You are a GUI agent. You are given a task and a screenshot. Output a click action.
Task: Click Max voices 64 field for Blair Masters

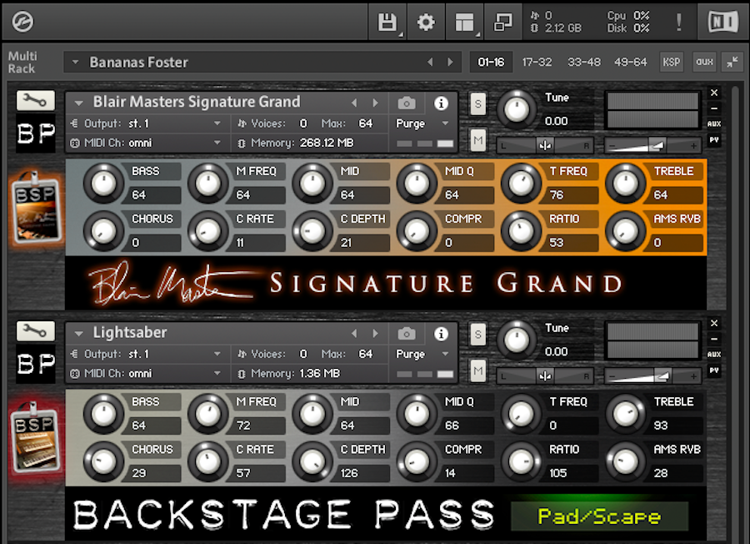[366, 123]
